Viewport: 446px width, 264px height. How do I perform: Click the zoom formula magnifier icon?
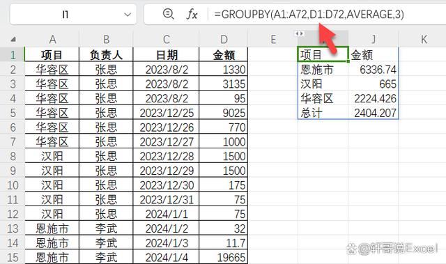[168, 14]
